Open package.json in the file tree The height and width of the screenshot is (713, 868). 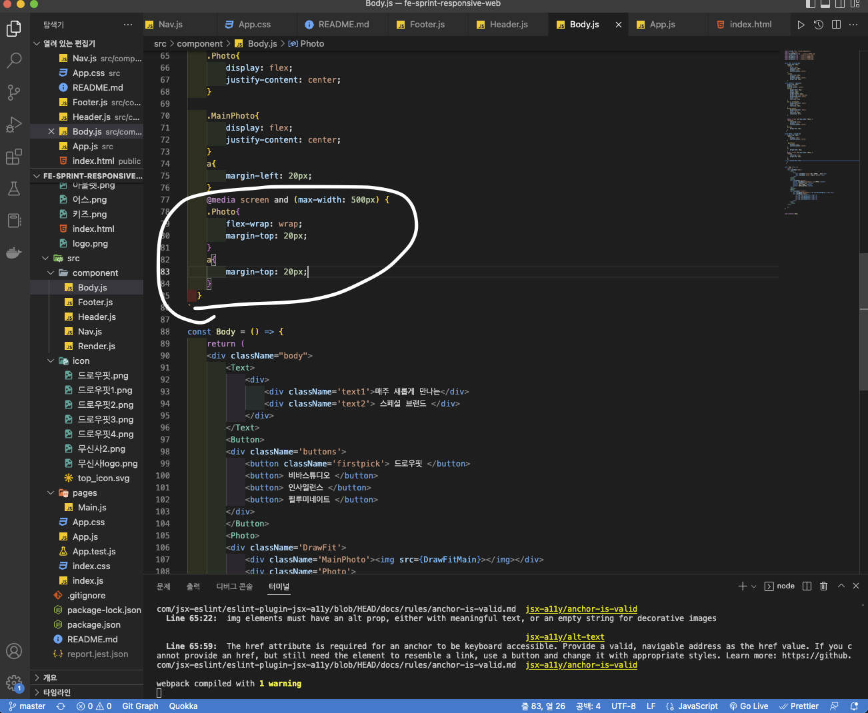[x=94, y=625]
